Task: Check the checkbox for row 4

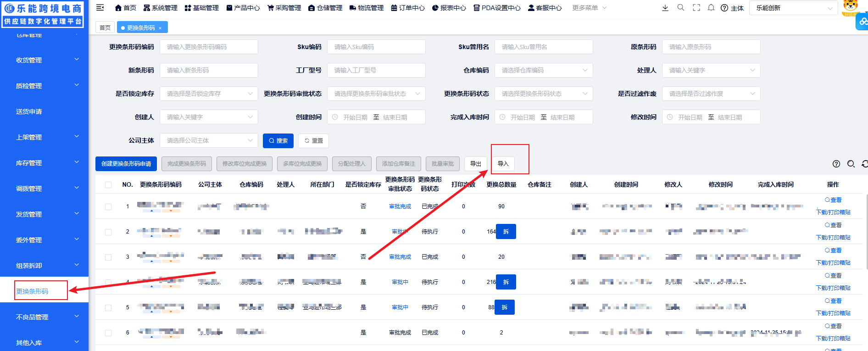Action: (x=108, y=283)
